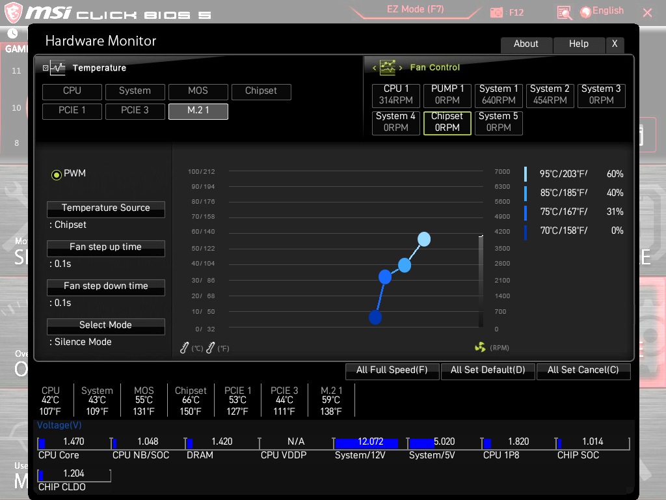666x500 pixels.
Task: Click the 85°C/185°F color swatch
Action: (x=526, y=193)
